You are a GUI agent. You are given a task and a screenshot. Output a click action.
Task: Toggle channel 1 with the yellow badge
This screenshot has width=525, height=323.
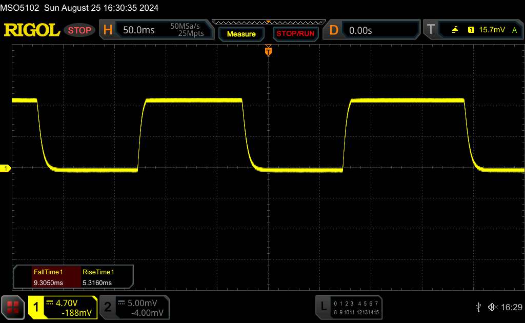click(x=36, y=307)
